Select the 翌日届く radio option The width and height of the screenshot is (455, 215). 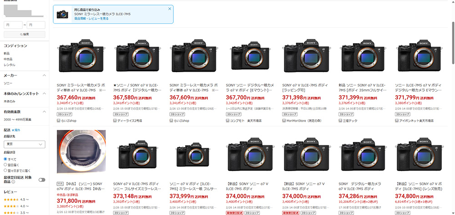pos(5,164)
